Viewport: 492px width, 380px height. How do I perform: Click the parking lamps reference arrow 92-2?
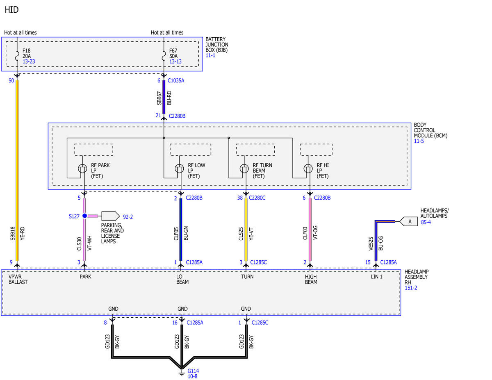pos(110,216)
